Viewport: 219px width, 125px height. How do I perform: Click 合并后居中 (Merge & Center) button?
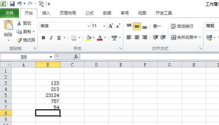click(184, 37)
